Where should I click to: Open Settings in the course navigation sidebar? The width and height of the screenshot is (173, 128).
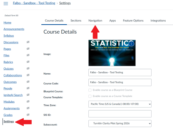[x=9, y=122]
